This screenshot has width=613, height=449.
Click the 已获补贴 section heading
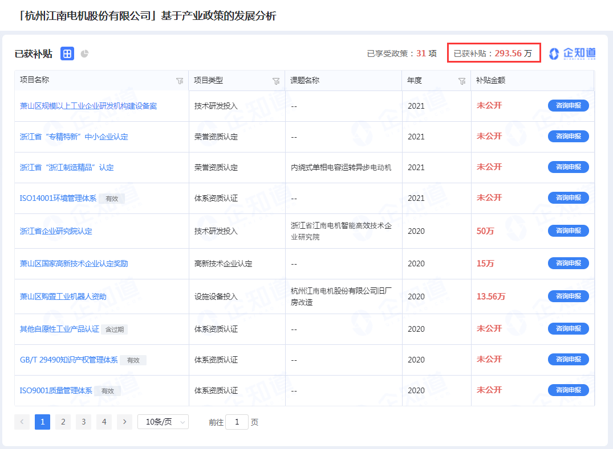tap(34, 54)
